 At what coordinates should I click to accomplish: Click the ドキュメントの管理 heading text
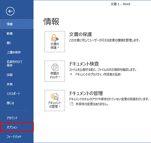click(x=86, y=93)
